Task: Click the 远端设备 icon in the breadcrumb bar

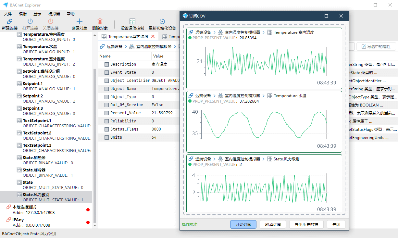Action: (x=103, y=46)
